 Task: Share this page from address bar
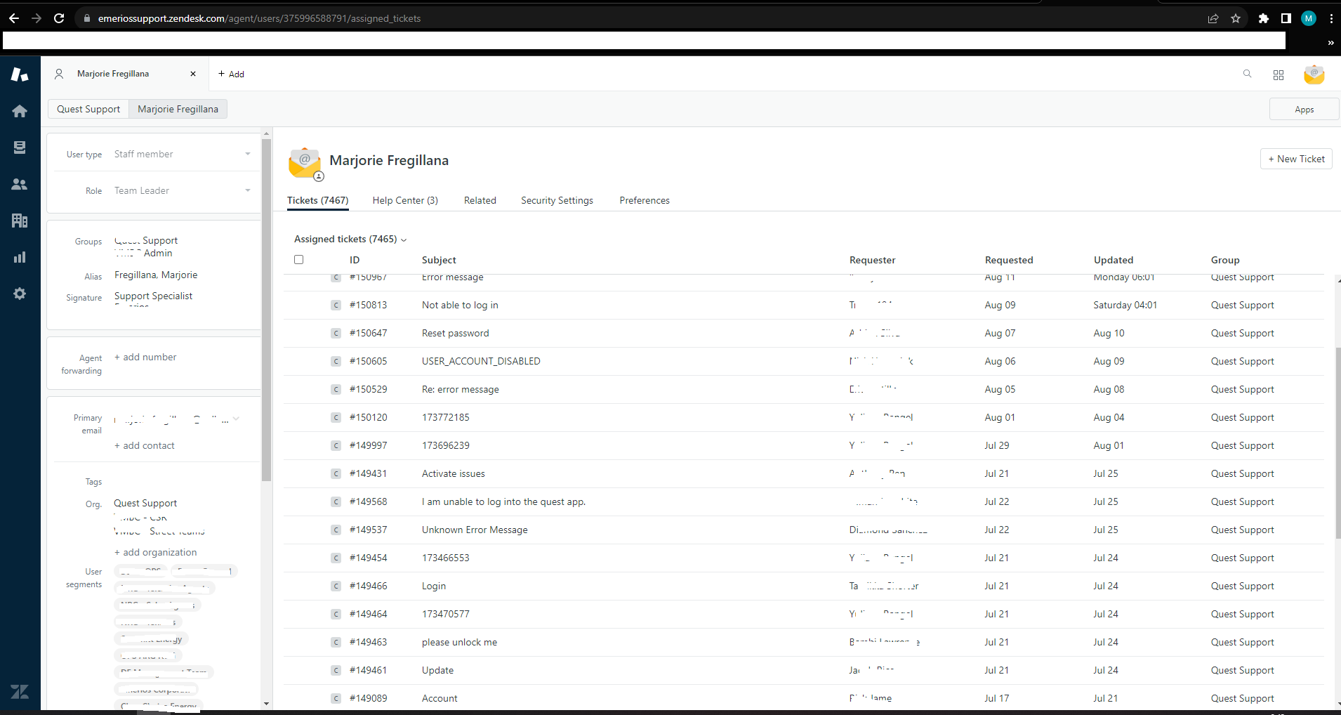point(1213,18)
